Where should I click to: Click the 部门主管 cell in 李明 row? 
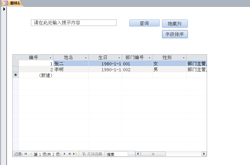coord(197,69)
